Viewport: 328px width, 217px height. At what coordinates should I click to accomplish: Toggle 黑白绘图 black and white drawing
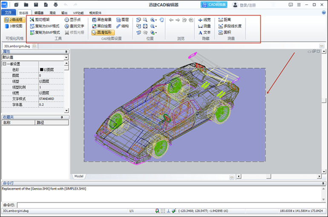[102, 26]
